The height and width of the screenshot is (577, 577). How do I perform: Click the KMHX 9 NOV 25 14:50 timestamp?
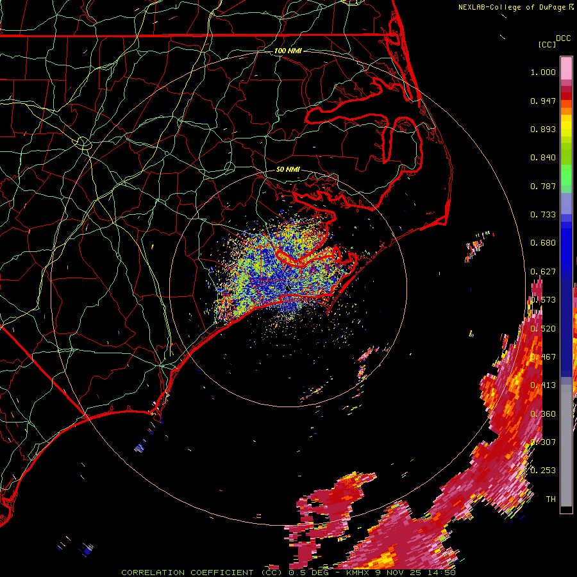(x=401, y=573)
